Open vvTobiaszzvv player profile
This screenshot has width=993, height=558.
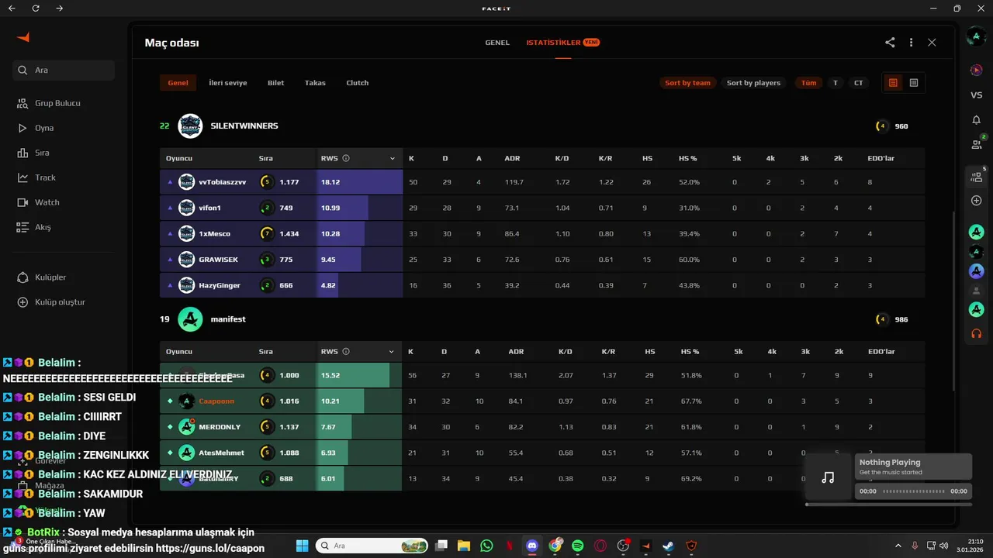point(222,182)
